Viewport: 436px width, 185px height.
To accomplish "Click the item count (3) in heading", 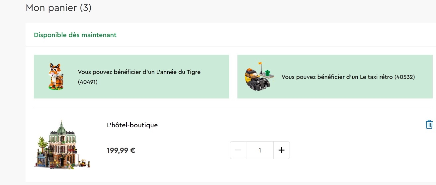I will tap(85, 8).
